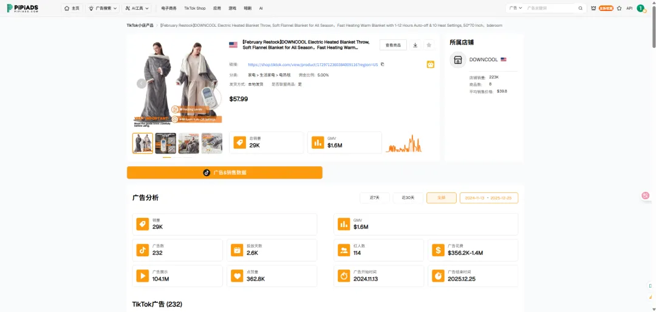Click the PiPiADS logo
656x312 pixels.
click(x=22, y=8)
